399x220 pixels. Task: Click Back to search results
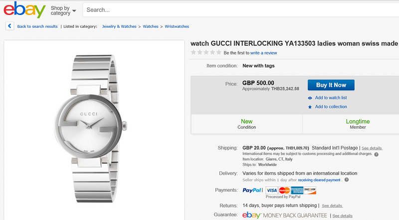pos(37,26)
